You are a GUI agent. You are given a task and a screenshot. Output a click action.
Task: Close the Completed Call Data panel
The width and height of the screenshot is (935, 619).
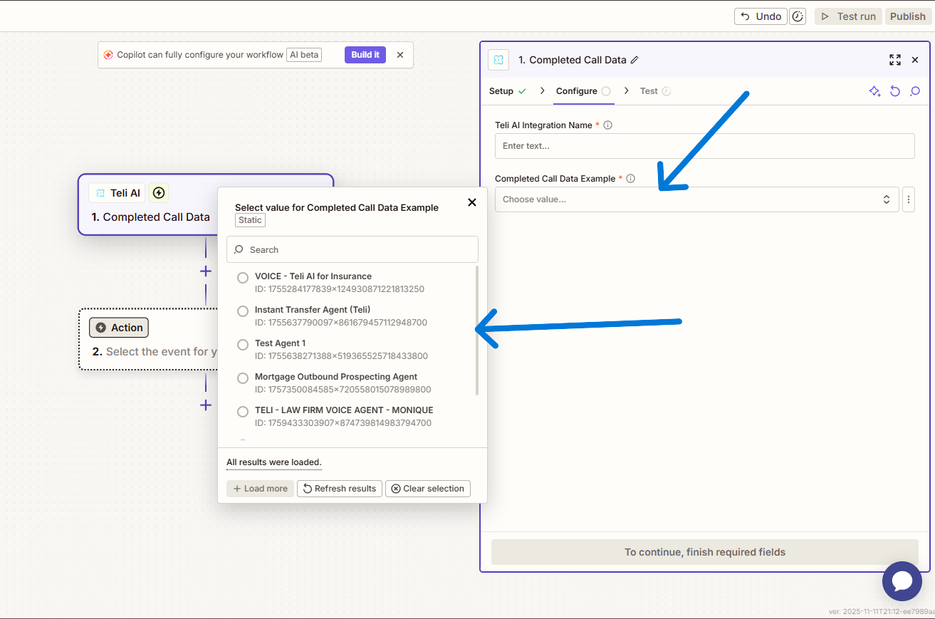tap(915, 60)
